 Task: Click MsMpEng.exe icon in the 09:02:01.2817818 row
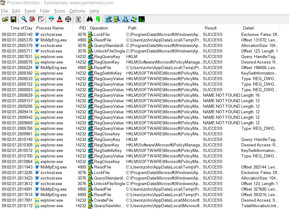point(37,195)
